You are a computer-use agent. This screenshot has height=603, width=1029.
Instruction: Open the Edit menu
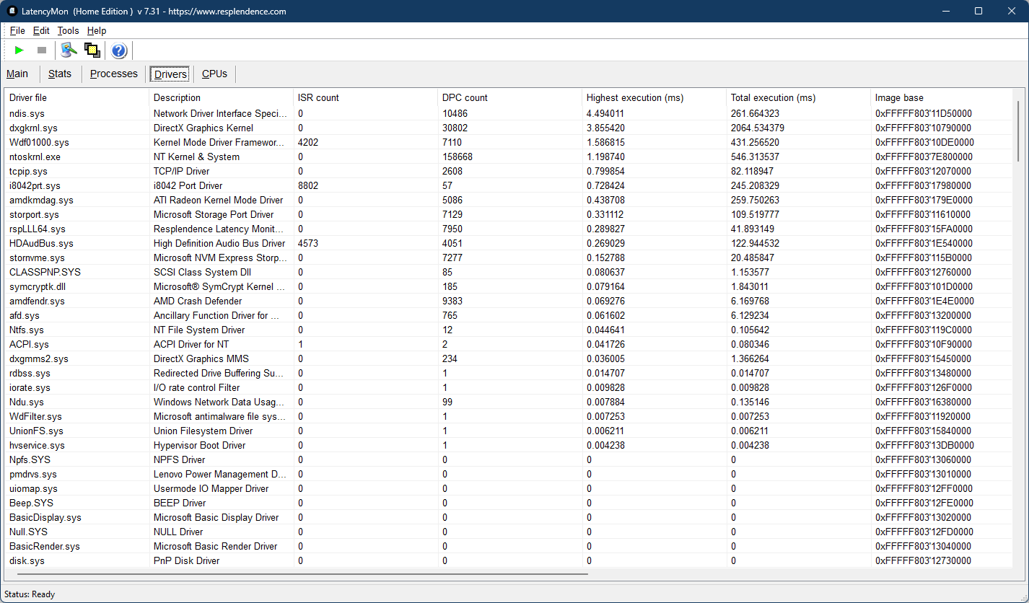[x=41, y=30]
